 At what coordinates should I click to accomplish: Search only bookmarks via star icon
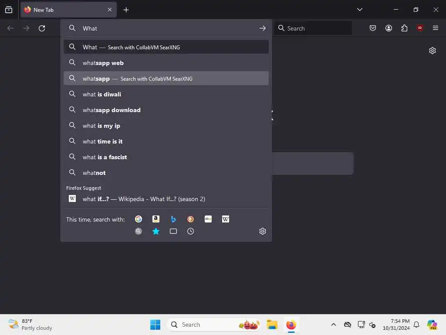pos(156,231)
